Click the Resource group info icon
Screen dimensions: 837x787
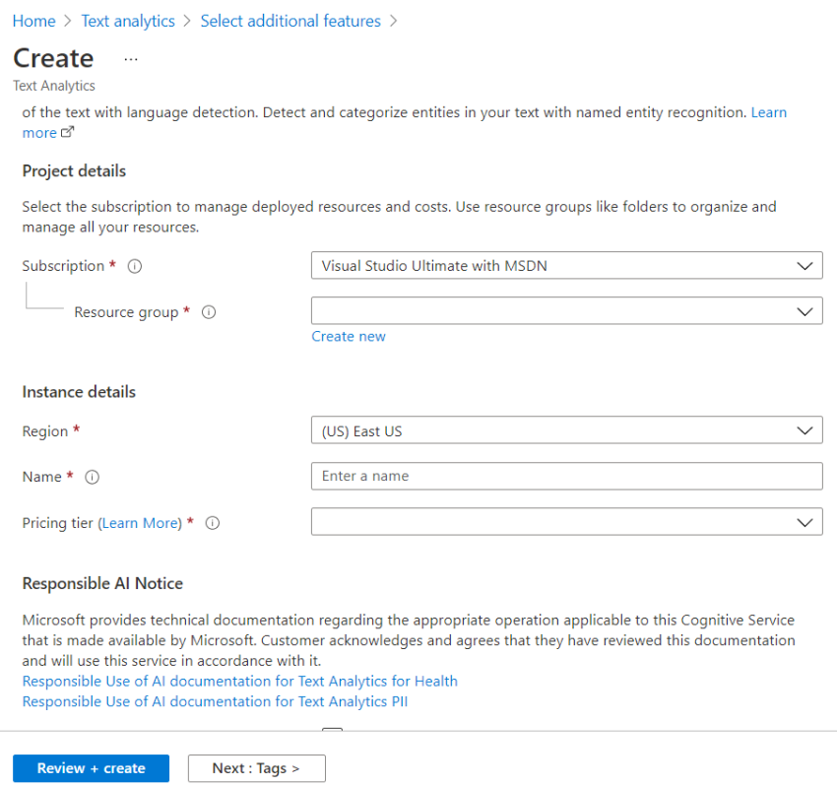pos(208,312)
